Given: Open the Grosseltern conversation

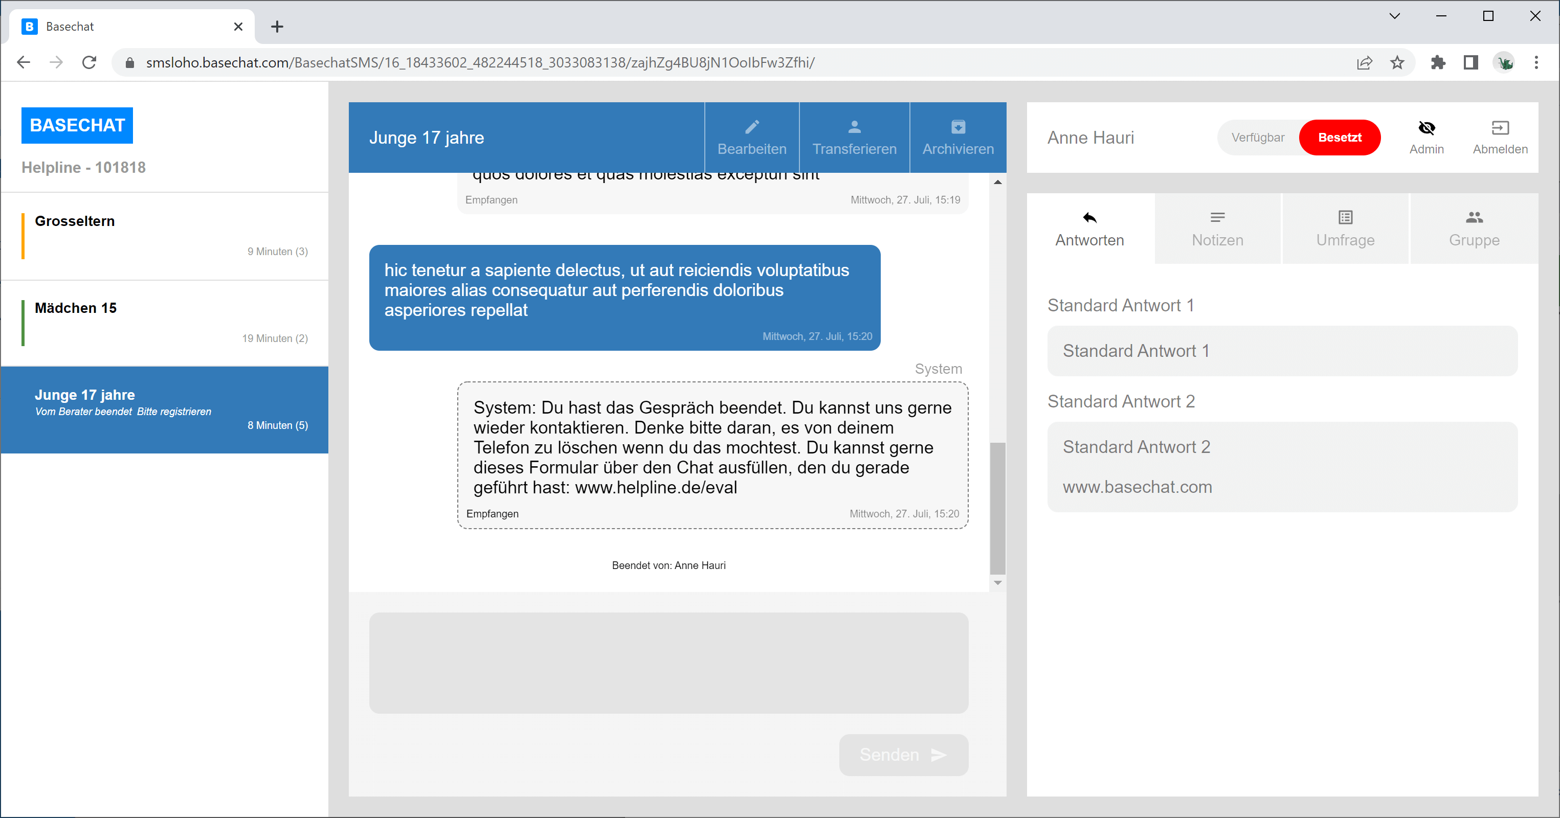Looking at the screenshot, I should click(165, 236).
